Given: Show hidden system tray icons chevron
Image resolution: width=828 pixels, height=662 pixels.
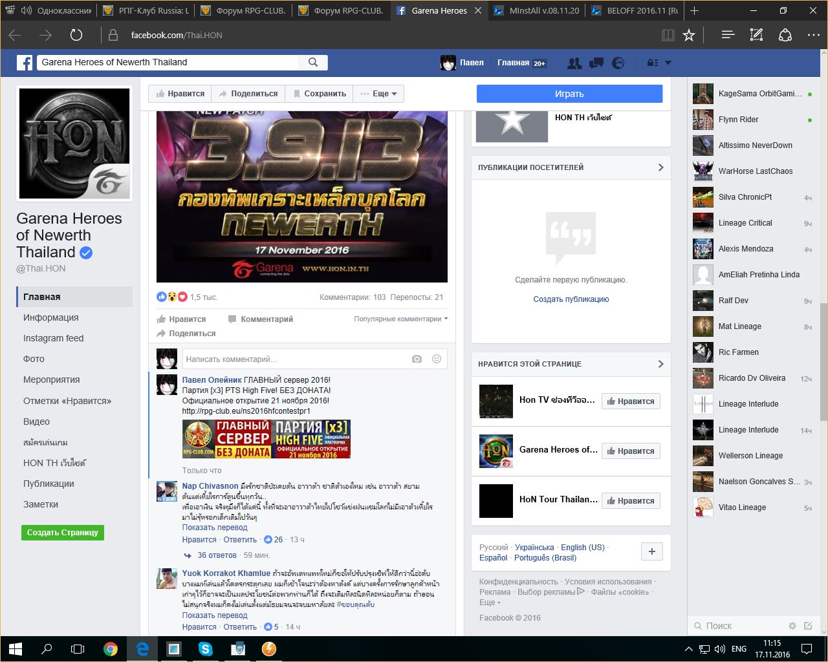Looking at the screenshot, I should [x=688, y=649].
